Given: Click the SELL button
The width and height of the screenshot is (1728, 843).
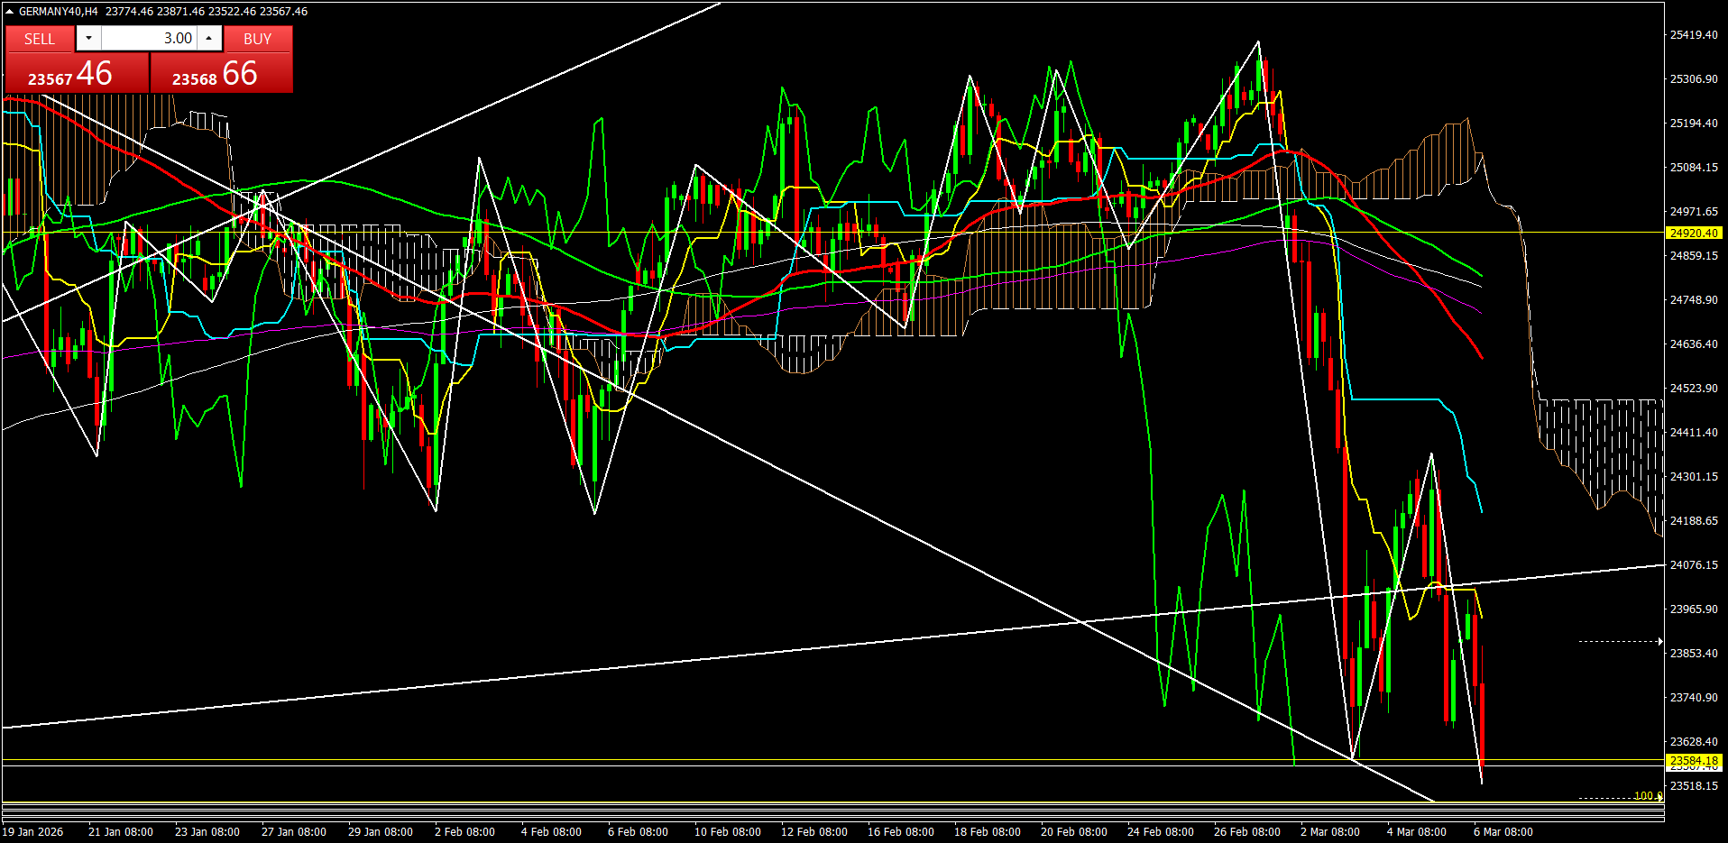Looking at the screenshot, I should (40, 39).
